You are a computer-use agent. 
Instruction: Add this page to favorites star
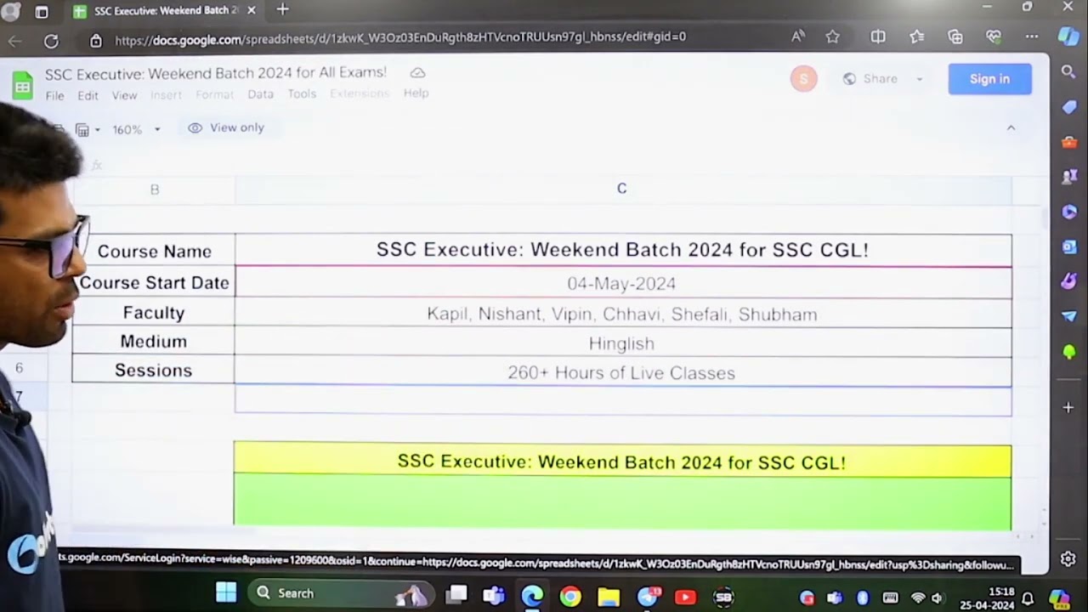[832, 37]
